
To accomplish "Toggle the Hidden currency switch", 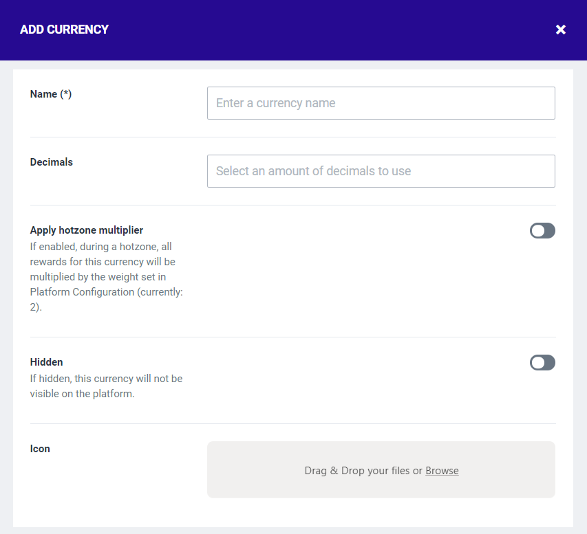I will click(542, 363).
